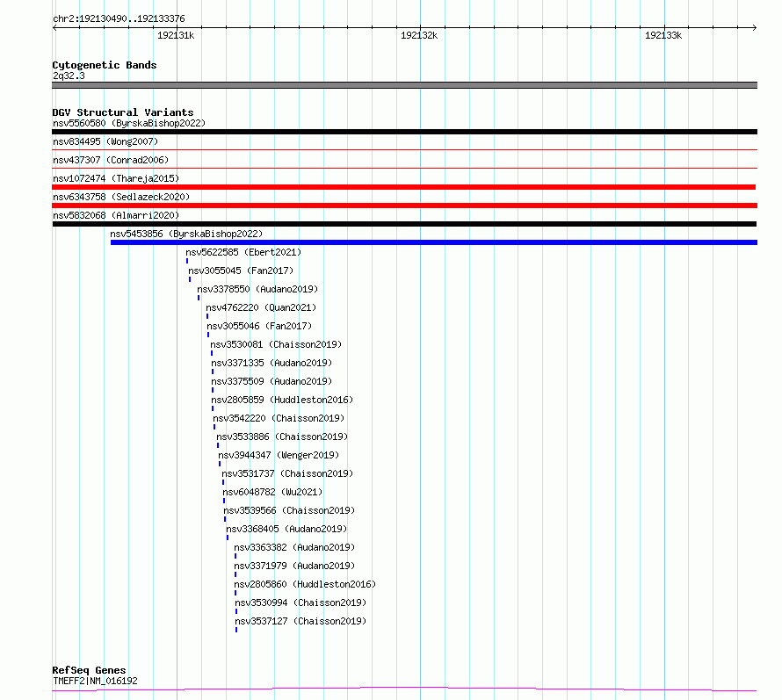Open nsv3944347 (Wenger2019) label
Screen dimensions: 782x700
click(x=279, y=455)
